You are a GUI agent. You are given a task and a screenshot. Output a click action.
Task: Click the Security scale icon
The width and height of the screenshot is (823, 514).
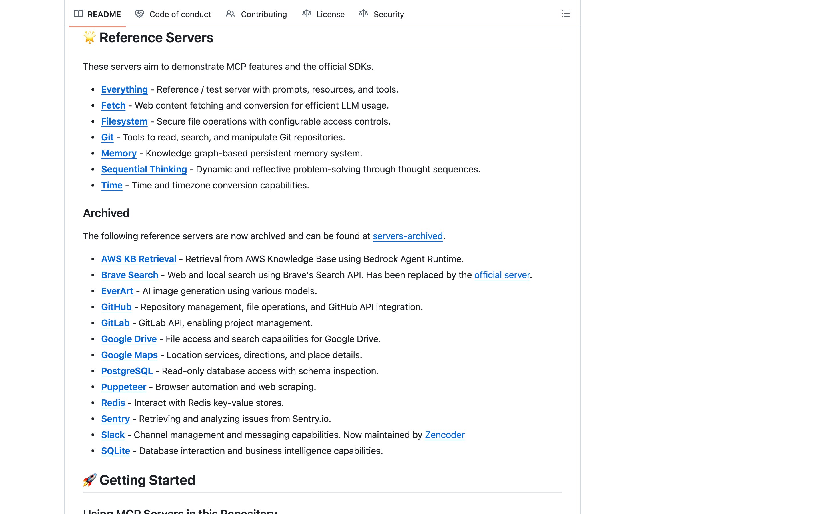(x=363, y=14)
